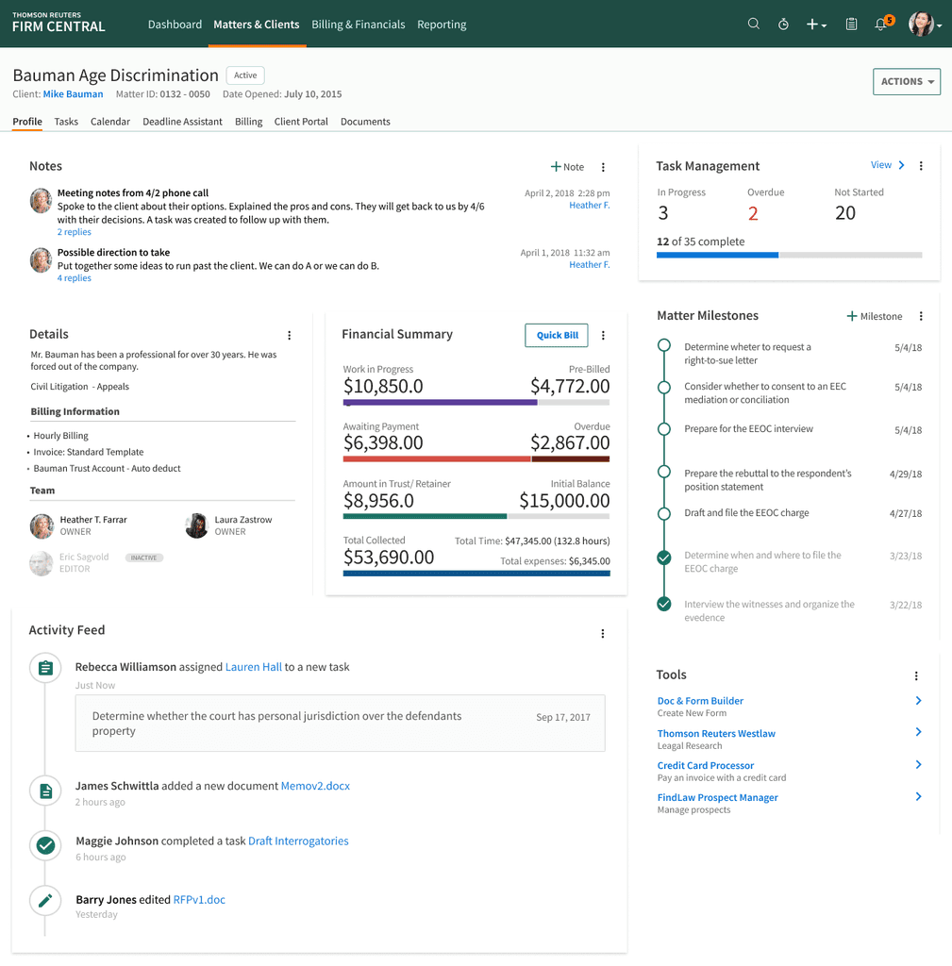
Task: Open Credit Card Processor chevron
Action: click(x=918, y=764)
